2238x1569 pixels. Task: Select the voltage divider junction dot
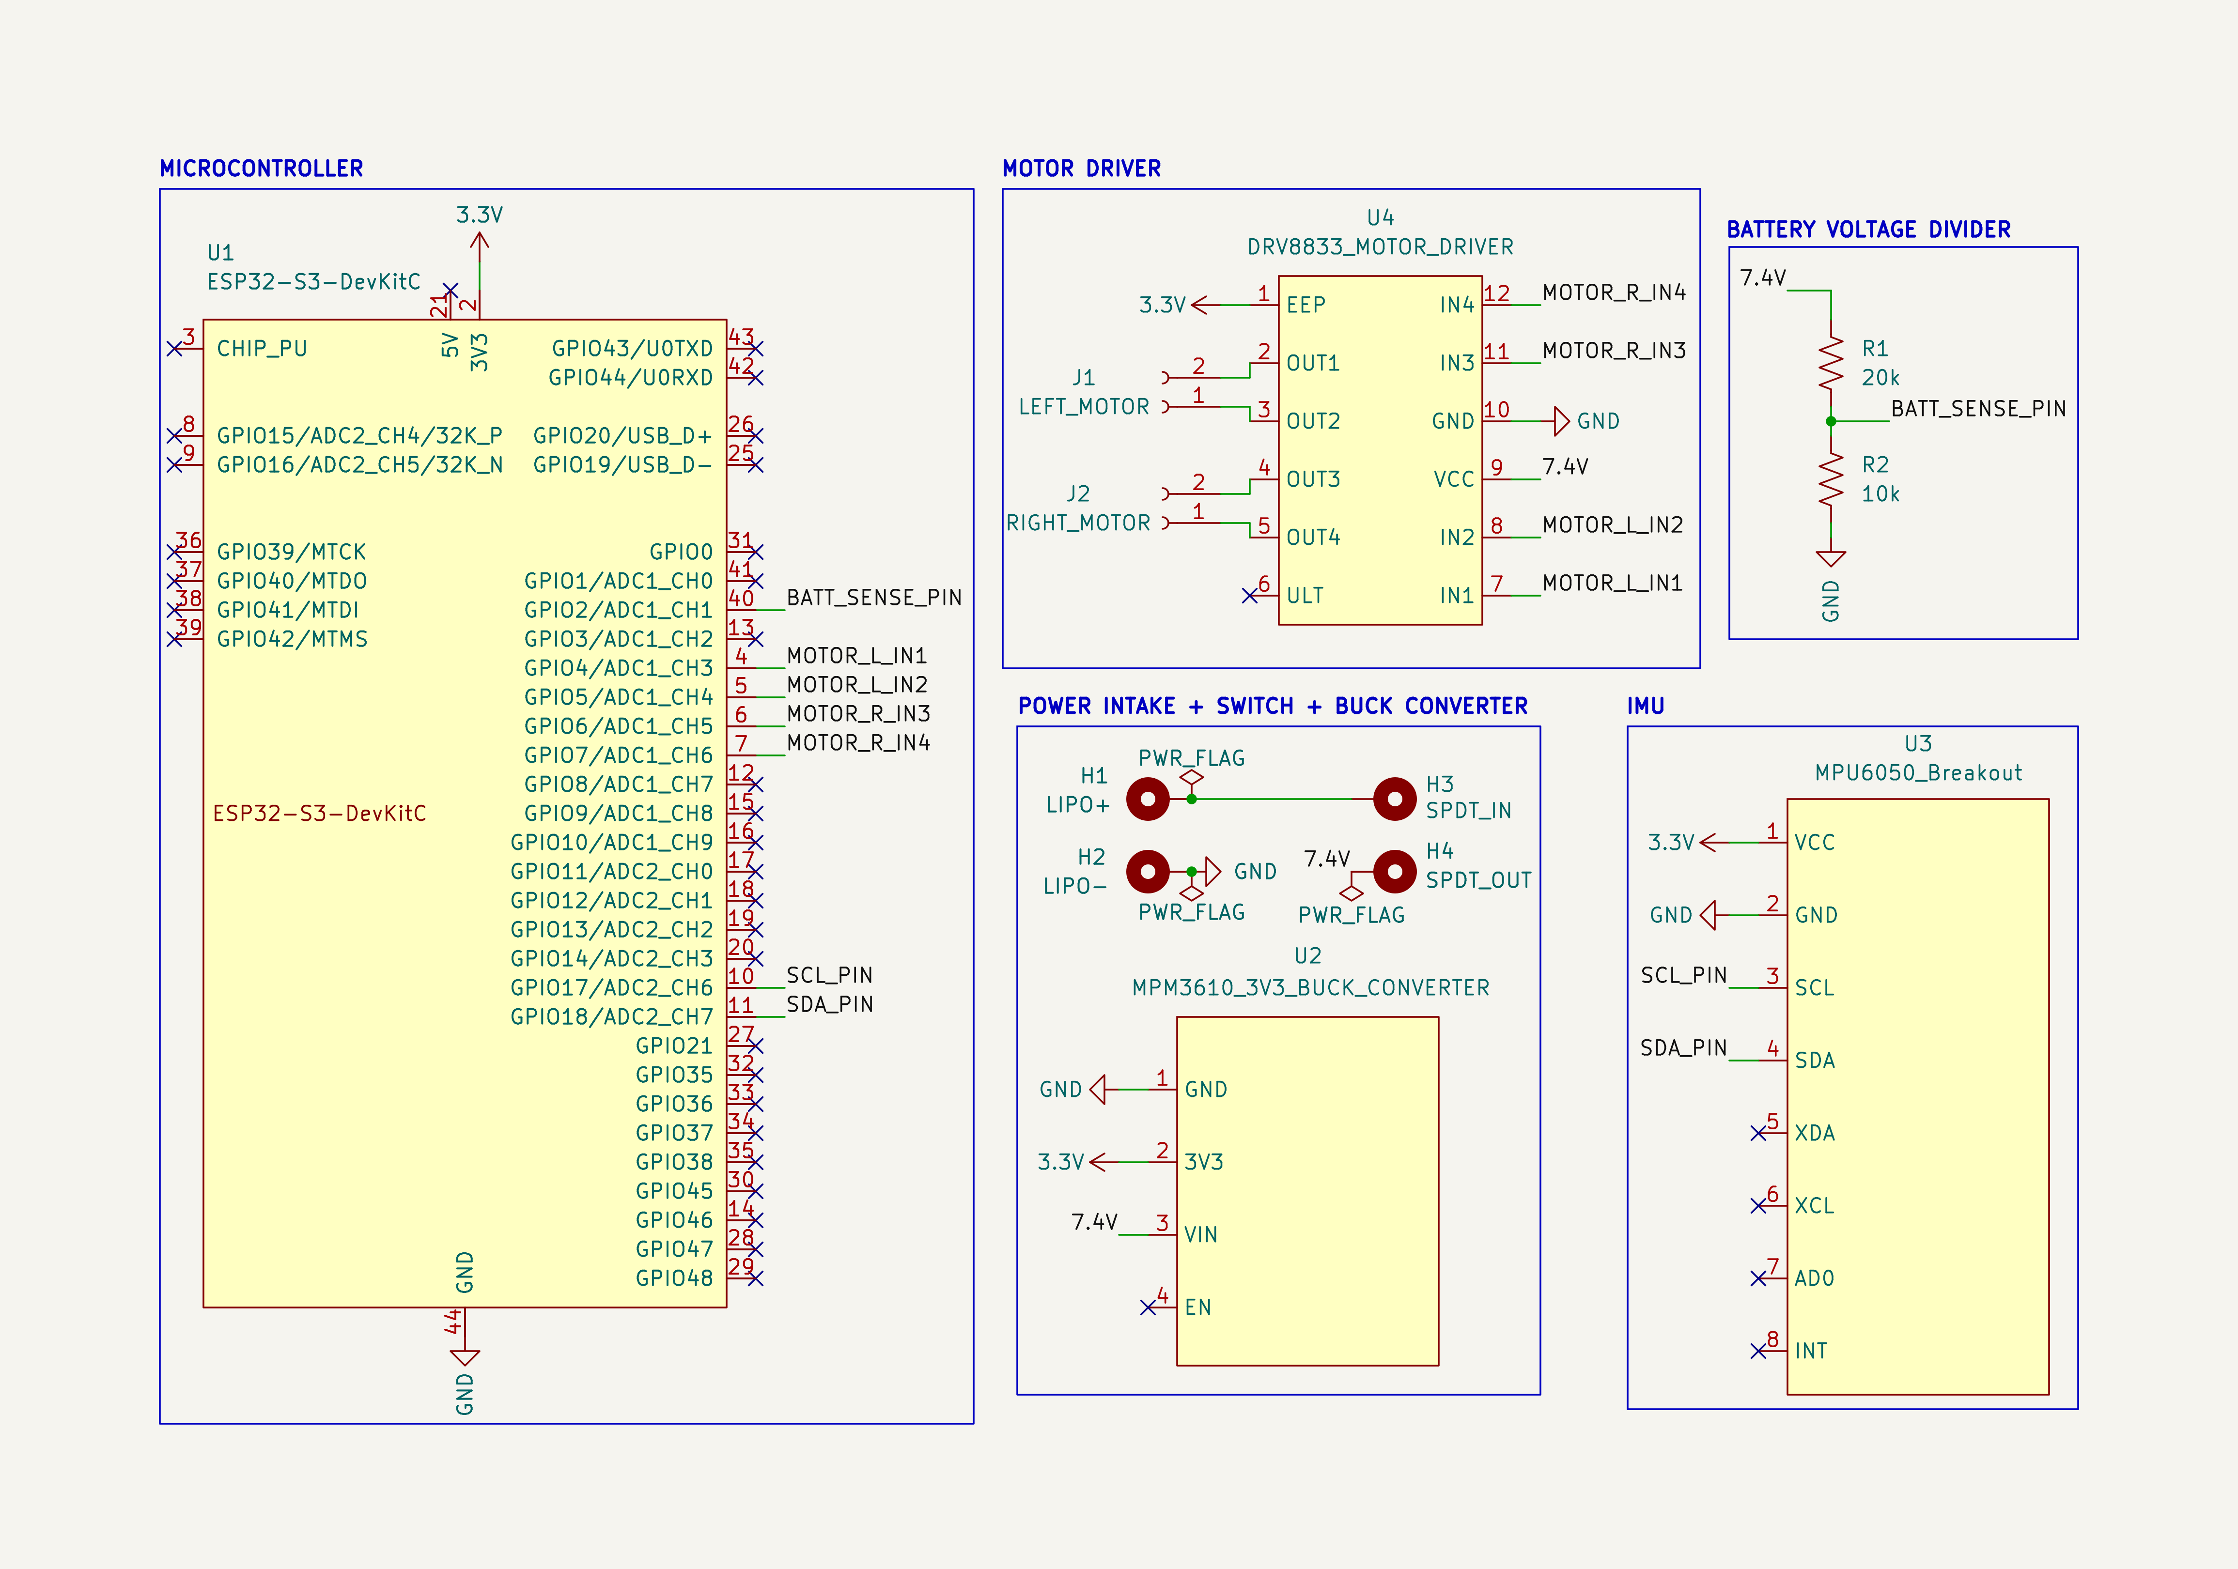click(1831, 421)
